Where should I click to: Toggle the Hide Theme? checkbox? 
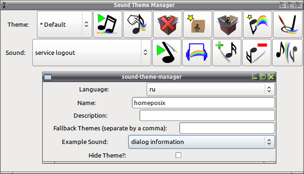178,155
